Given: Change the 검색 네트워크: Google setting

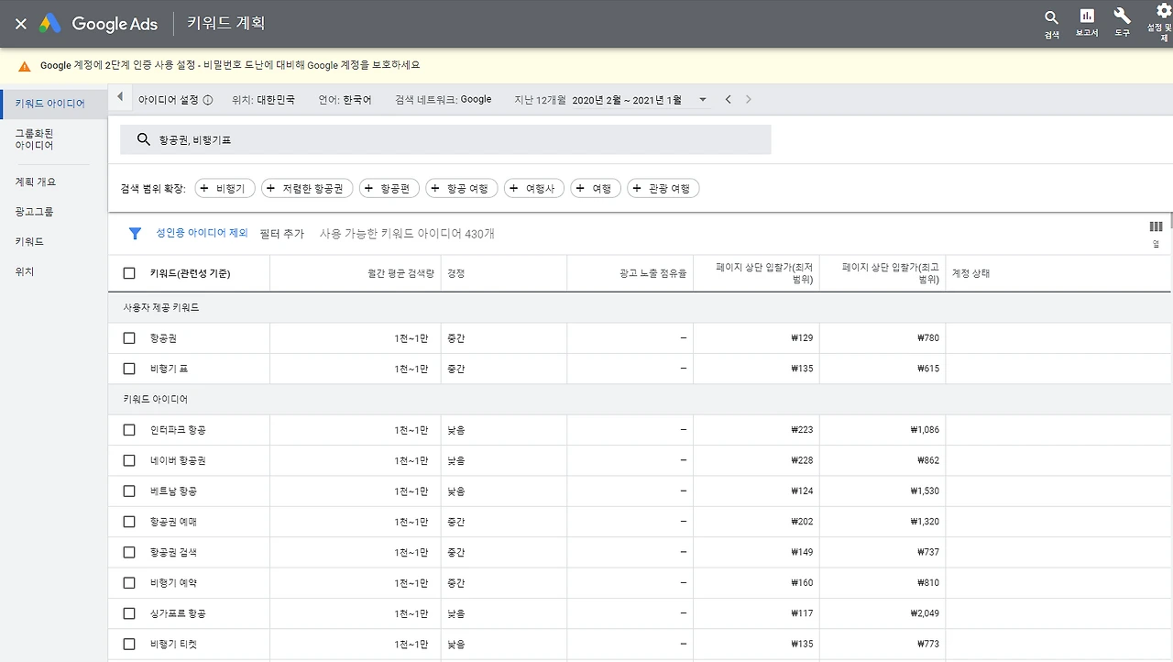Looking at the screenshot, I should coord(444,99).
